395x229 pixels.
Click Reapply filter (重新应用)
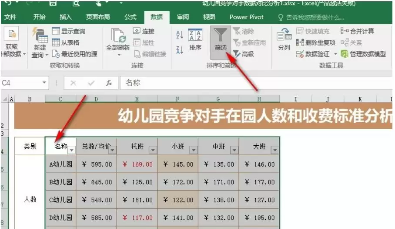coord(249,43)
